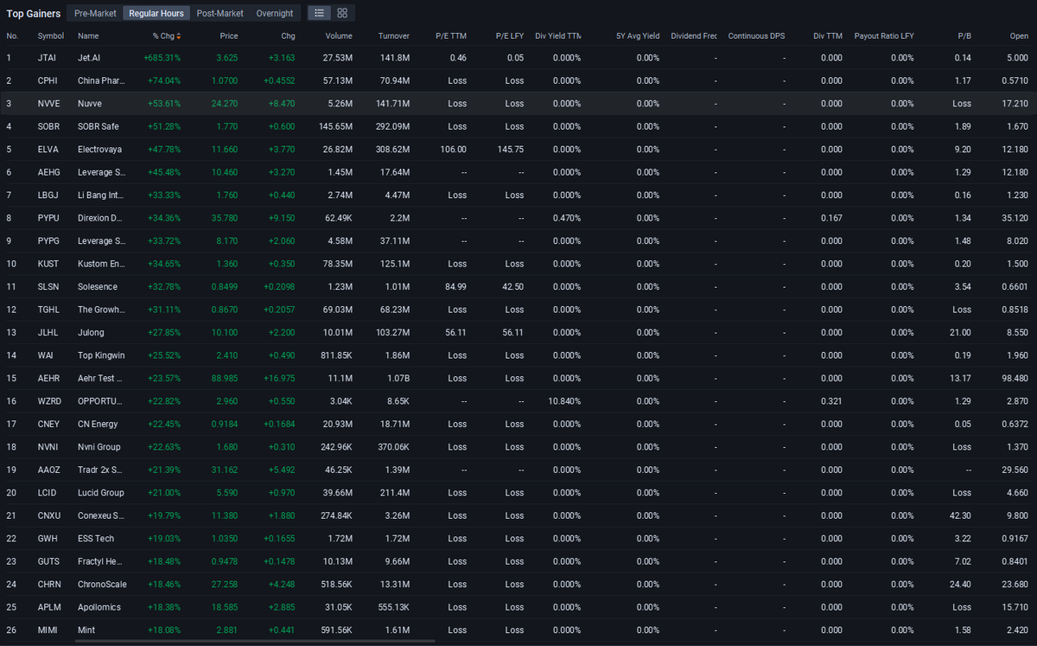Click JTAI percent change +685.31%
This screenshot has height=646, width=1037.
(162, 58)
